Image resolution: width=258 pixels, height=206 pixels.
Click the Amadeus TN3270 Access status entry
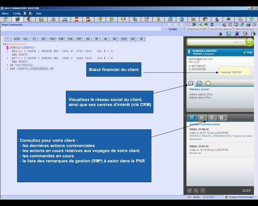(239, 197)
